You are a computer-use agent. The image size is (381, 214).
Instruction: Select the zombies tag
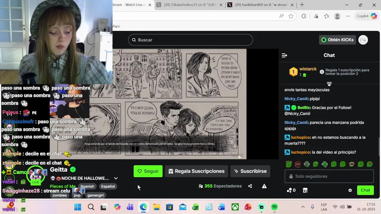[x=60, y=195]
